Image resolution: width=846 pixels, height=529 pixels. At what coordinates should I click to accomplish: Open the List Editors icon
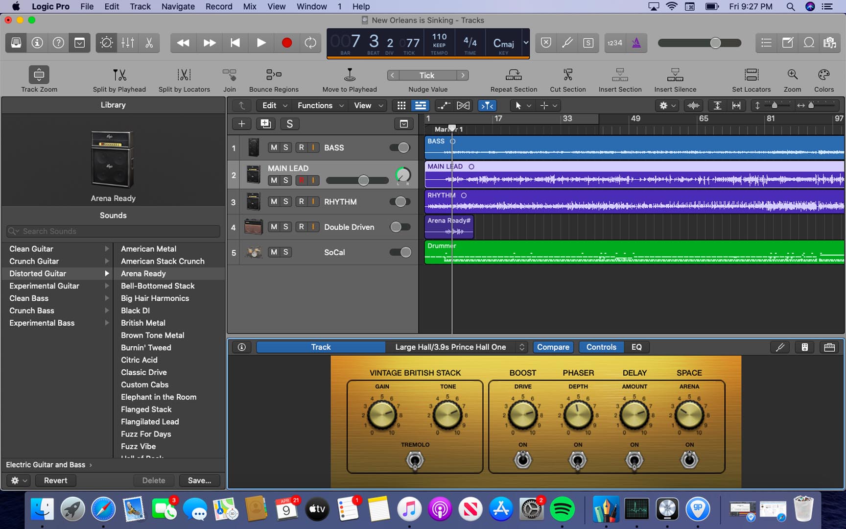tap(766, 43)
